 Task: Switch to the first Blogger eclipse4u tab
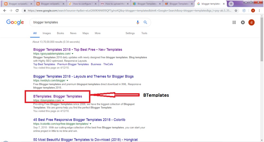point(18,4)
